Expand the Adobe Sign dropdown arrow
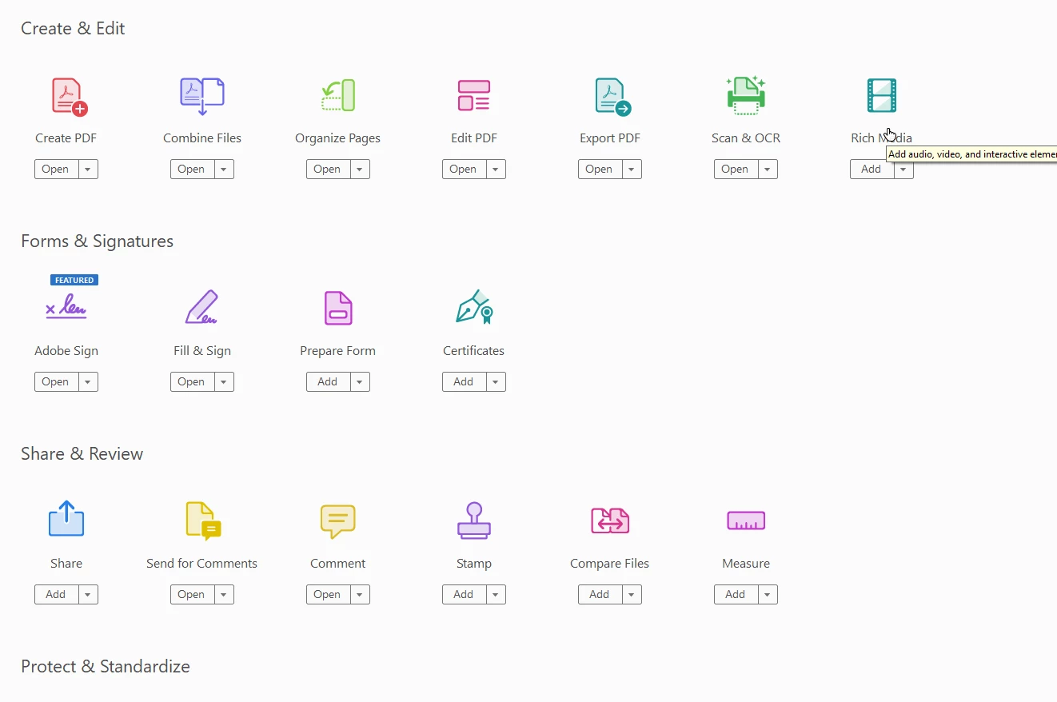Screen dimensions: 1057x702 (88, 381)
